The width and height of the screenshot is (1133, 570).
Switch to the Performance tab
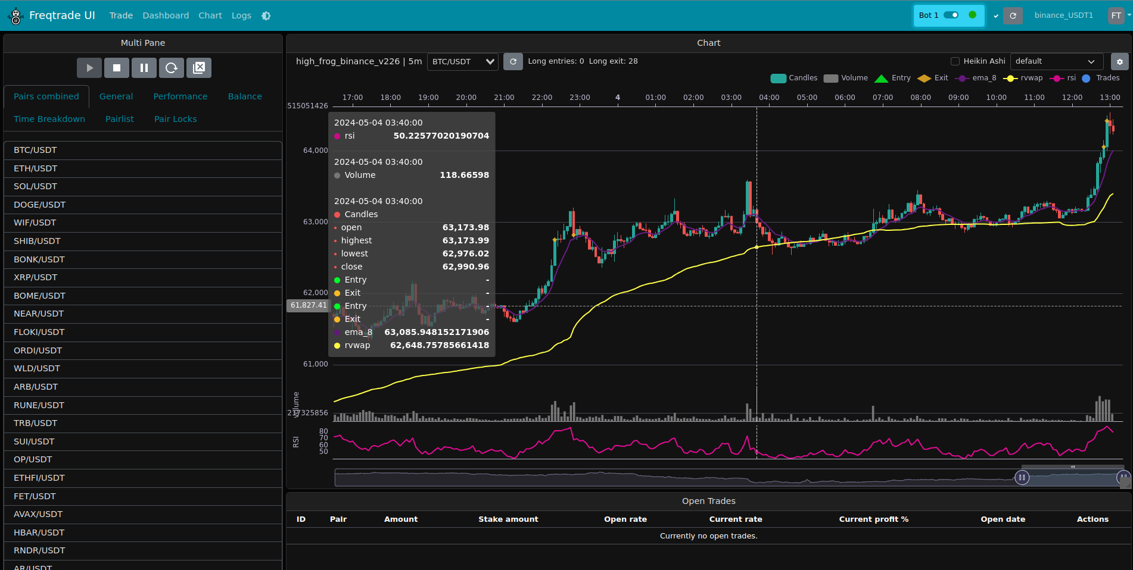point(180,96)
